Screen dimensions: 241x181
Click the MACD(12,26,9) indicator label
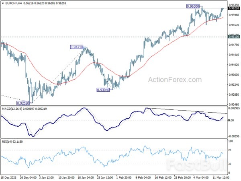[x=12, y=109]
